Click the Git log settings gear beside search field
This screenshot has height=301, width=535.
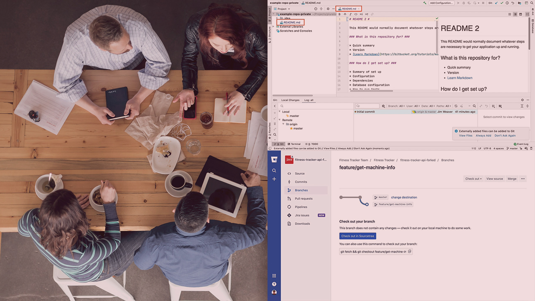(383, 106)
